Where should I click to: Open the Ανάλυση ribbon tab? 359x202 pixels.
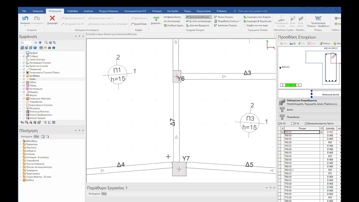(x=88, y=11)
